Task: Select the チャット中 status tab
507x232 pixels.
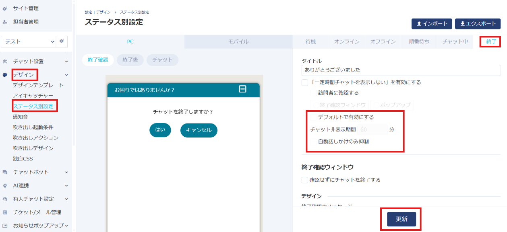Action: (455, 42)
